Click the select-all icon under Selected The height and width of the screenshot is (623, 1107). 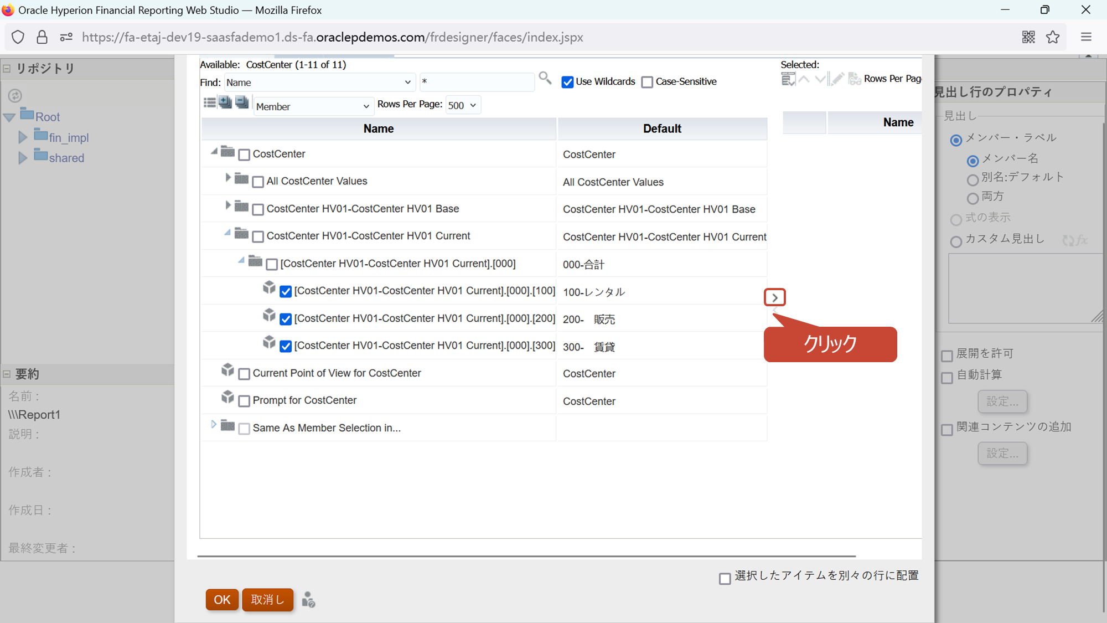pyautogui.click(x=788, y=79)
